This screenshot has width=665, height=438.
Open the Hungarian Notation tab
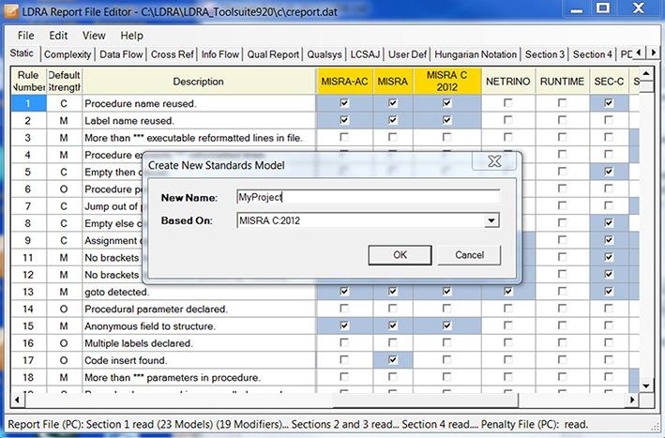pyautogui.click(x=476, y=54)
